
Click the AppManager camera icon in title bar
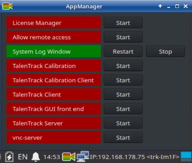pos(7,6)
